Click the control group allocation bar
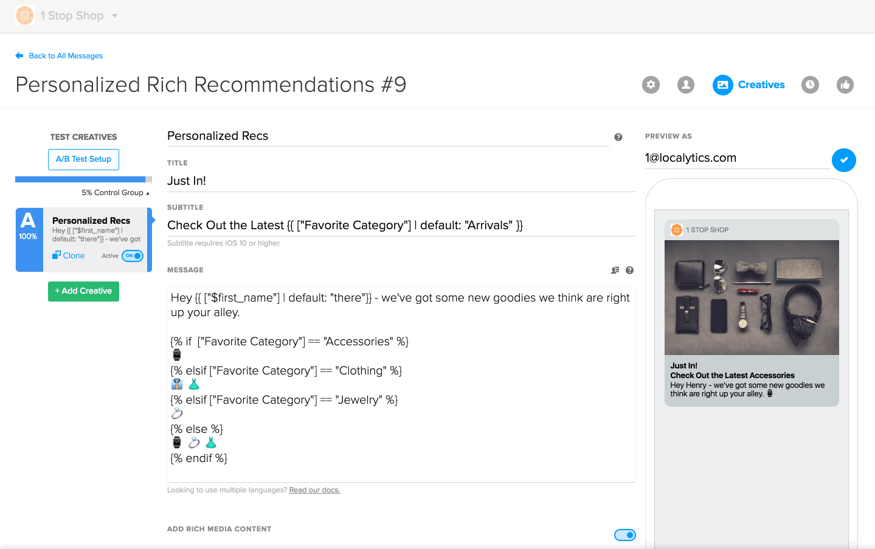The width and height of the screenshot is (875, 549). [83, 179]
